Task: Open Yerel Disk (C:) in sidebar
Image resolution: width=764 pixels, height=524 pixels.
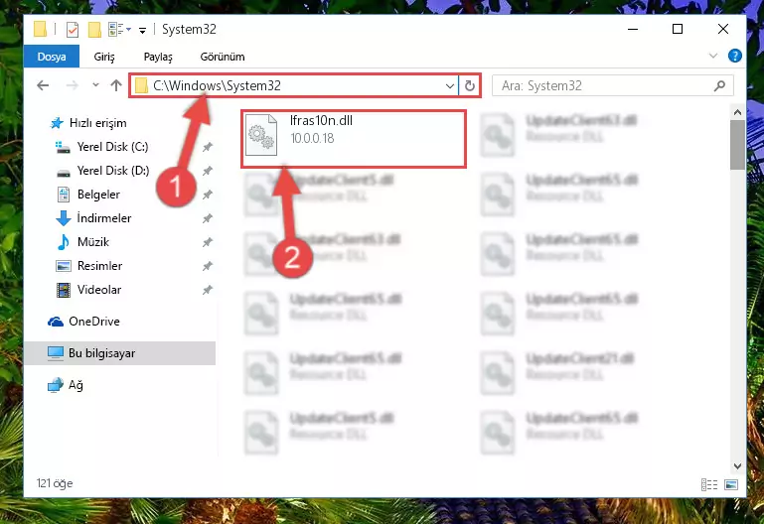Action: pyautogui.click(x=112, y=147)
